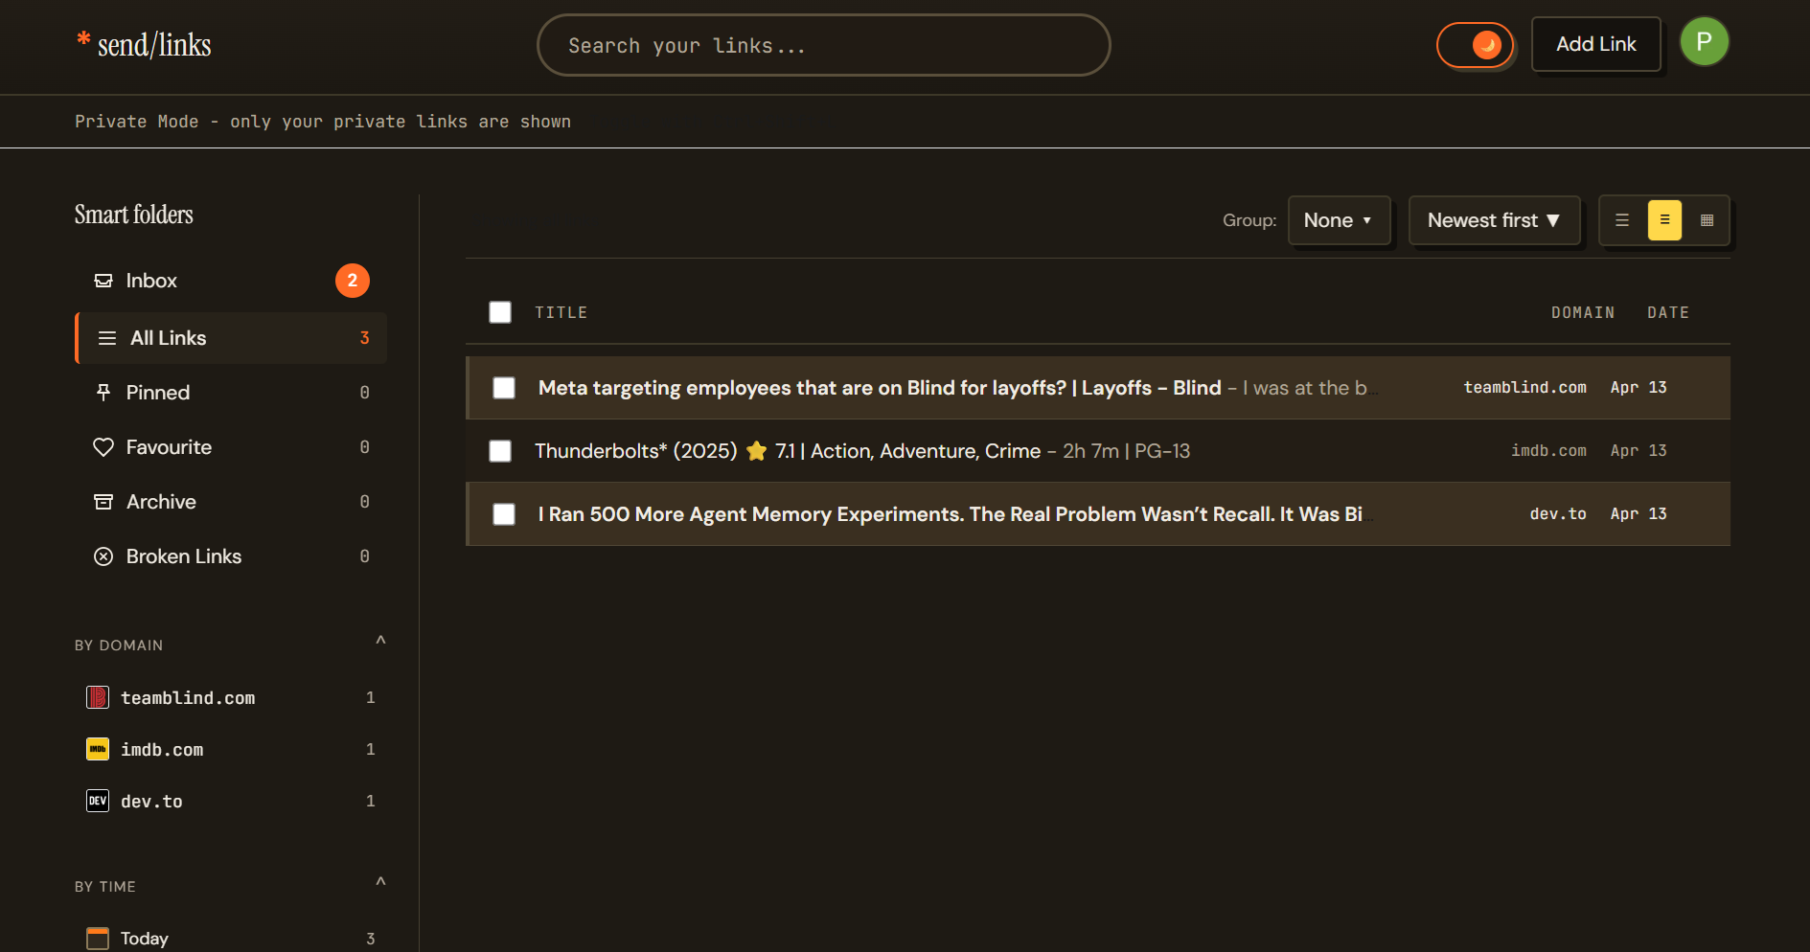Filter by teamblind.com domain in sidebar

pyautogui.click(x=231, y=697)
